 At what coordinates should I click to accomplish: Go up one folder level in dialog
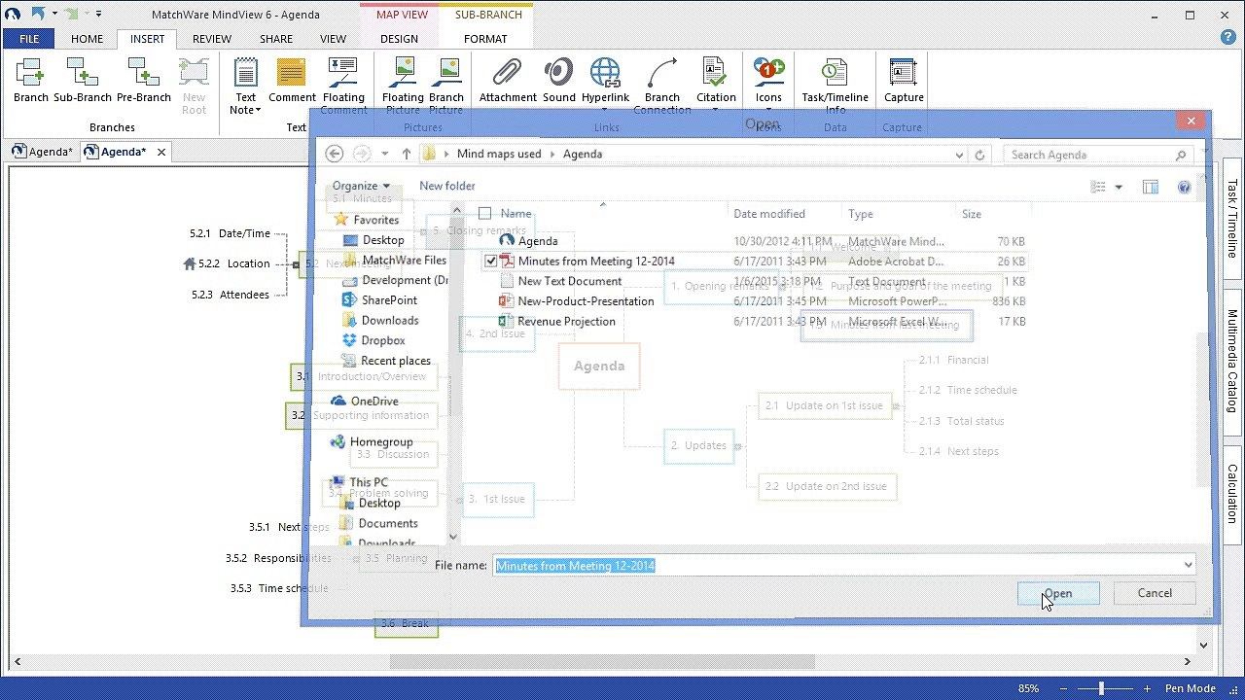(x=407, y=154)
